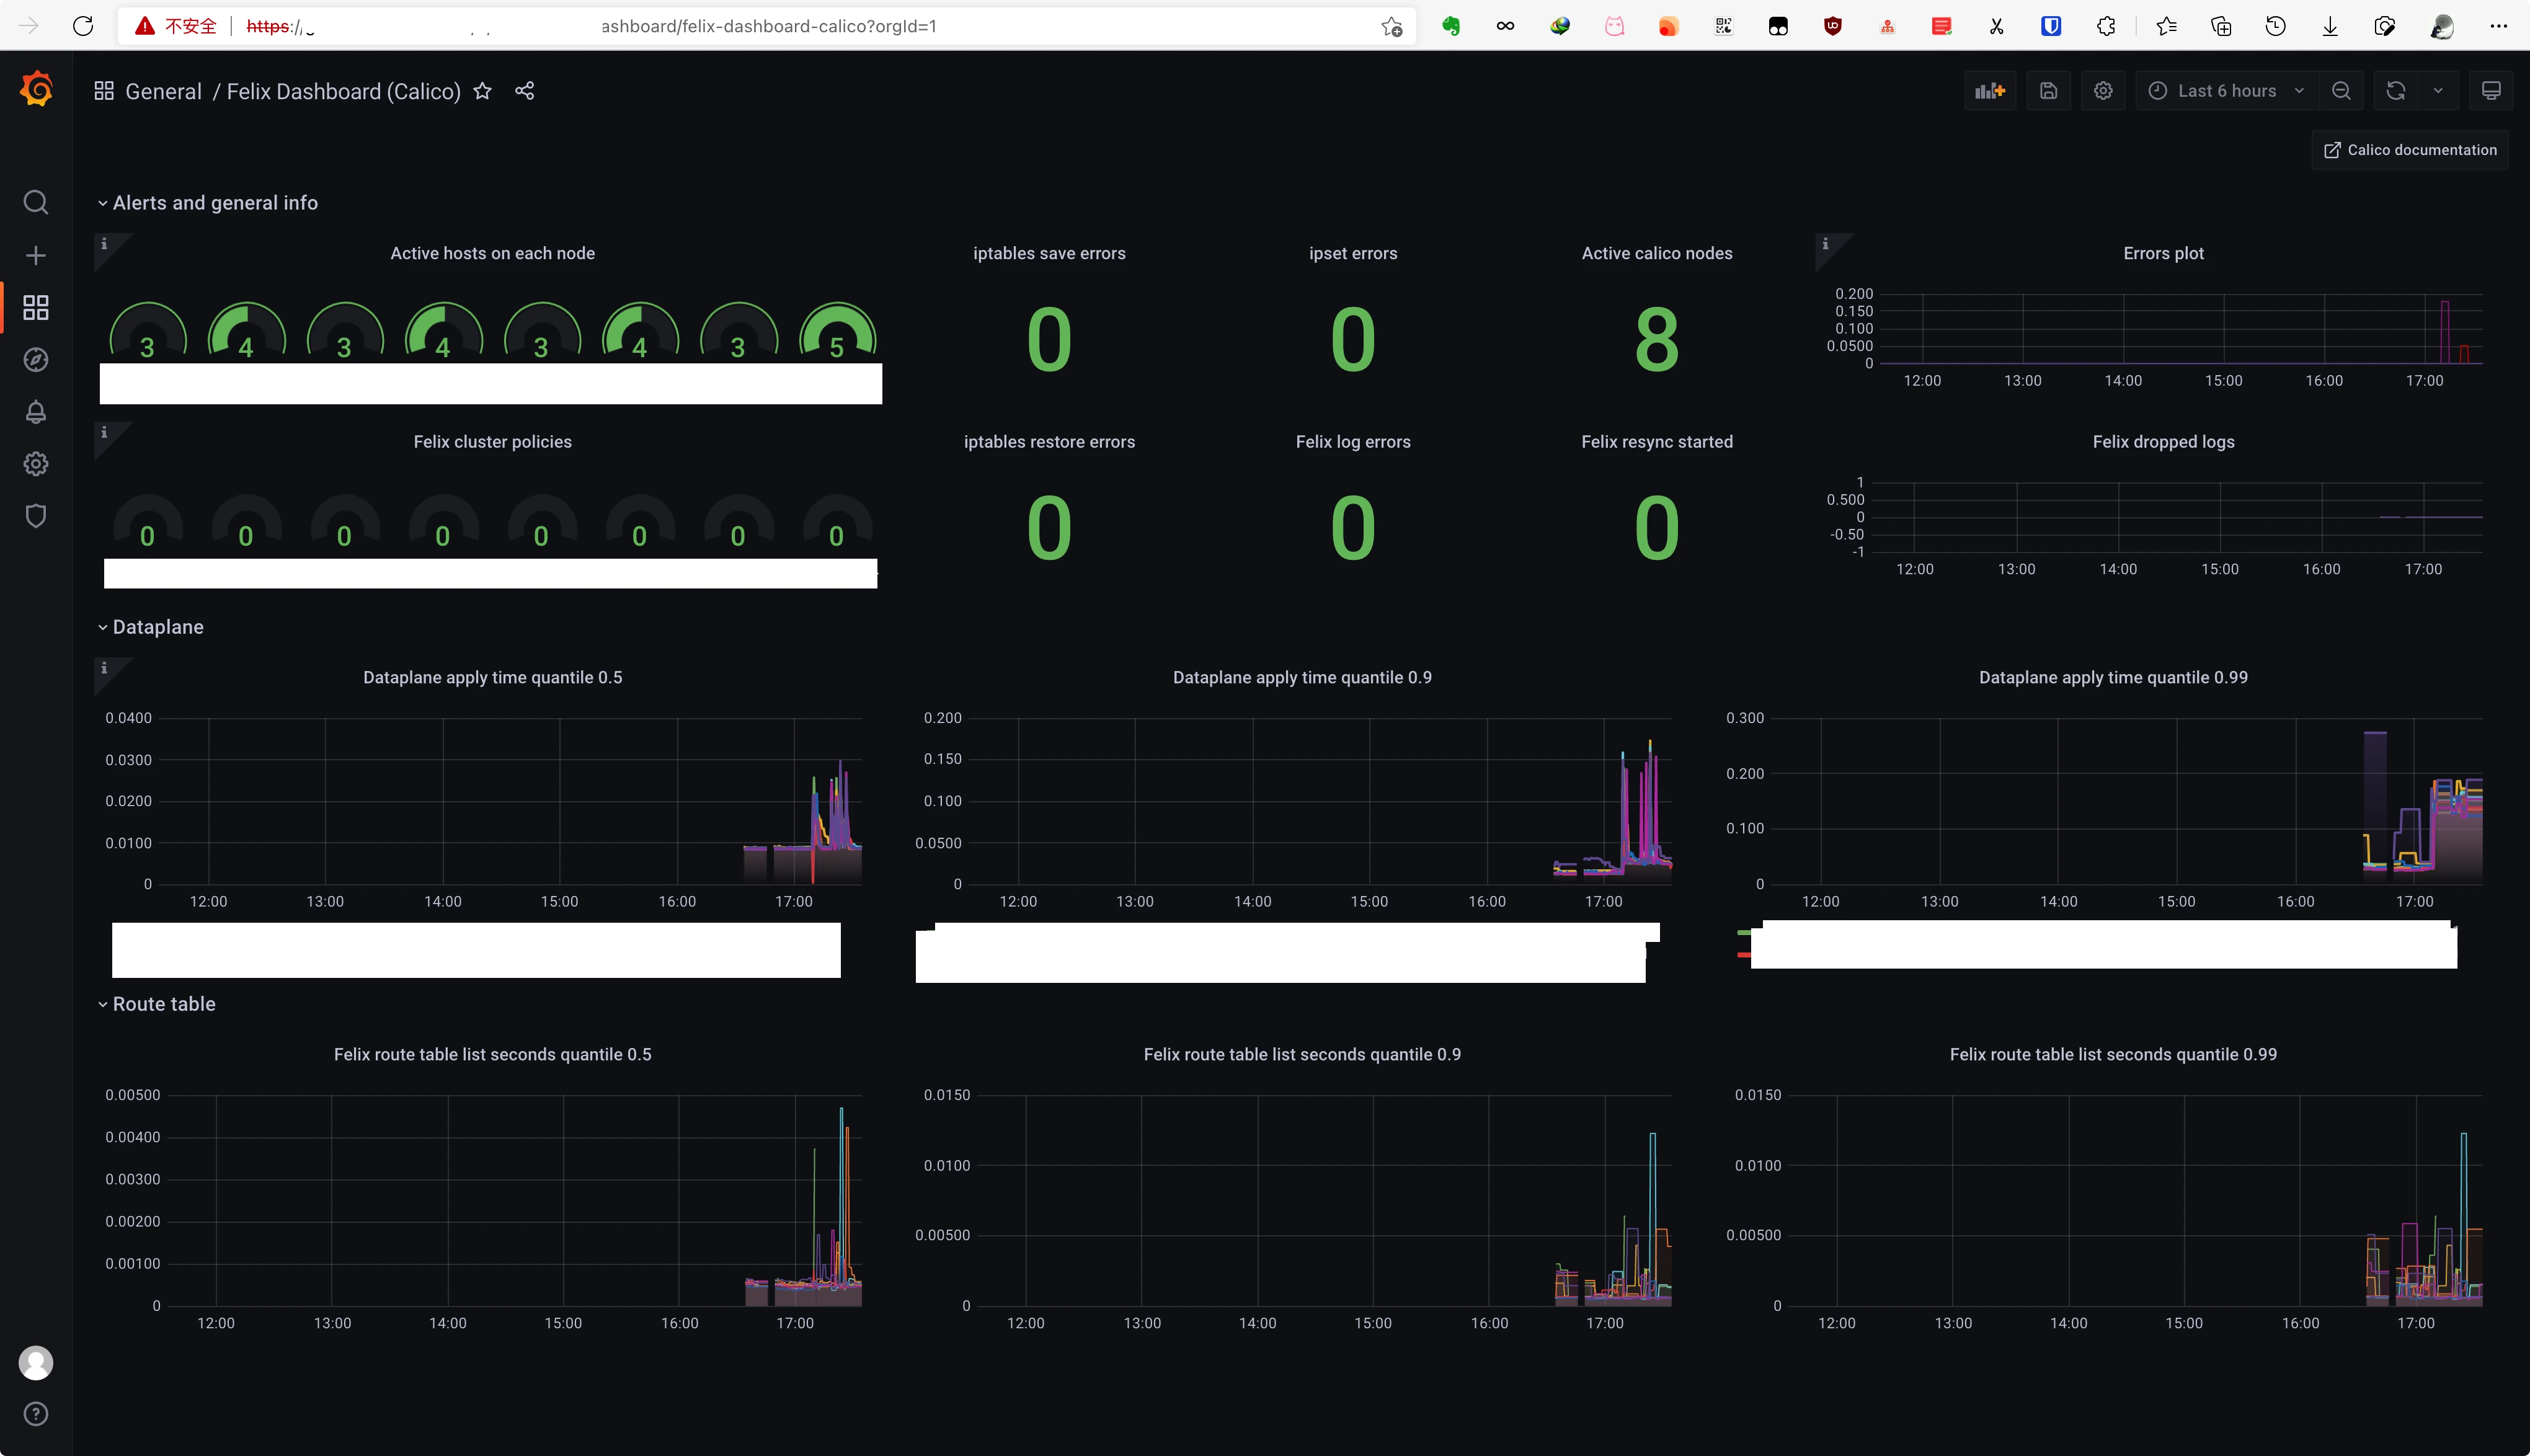
Task: Click green legend swatch under quantile 0.99
Action: [1744, 932]
